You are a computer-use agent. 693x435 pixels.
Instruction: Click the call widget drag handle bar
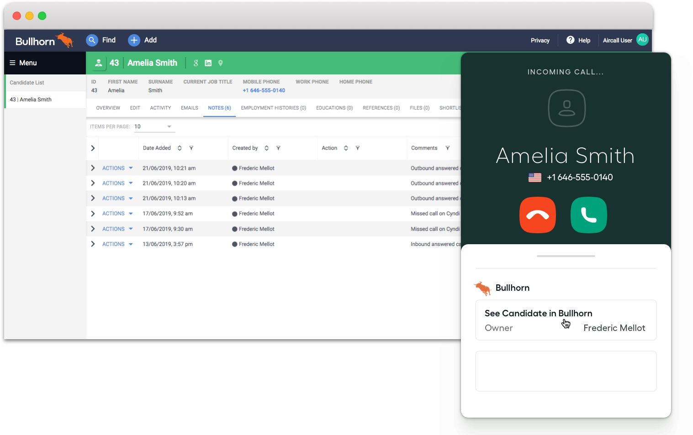pyautogui.click(x=566, y=256)
